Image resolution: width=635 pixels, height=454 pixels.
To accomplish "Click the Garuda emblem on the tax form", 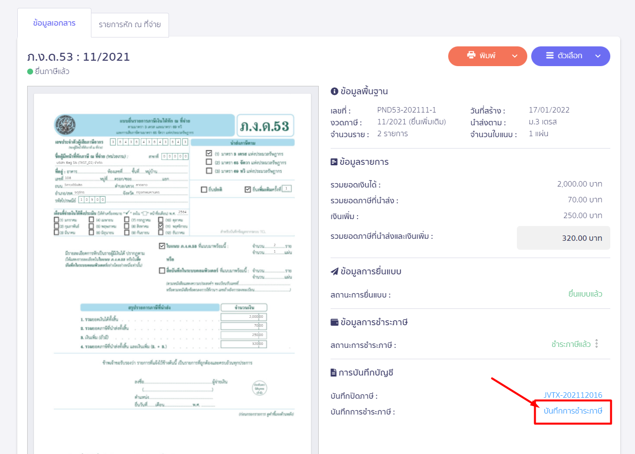I will pyautogui.click(x=65, y=125).
